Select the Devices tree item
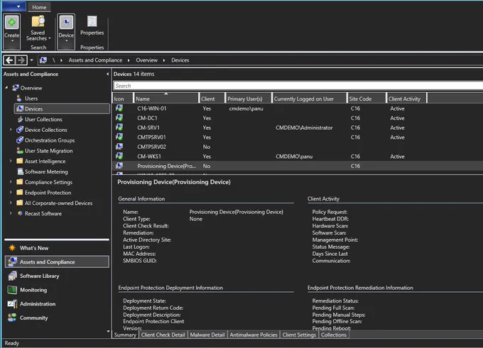Image resolution: width=483 pixels, height=348 pixels. click(62, 109)
